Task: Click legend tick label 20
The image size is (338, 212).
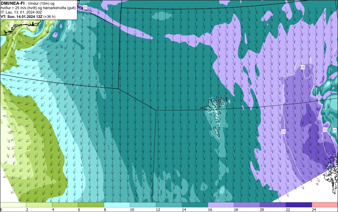Action: 262,210
